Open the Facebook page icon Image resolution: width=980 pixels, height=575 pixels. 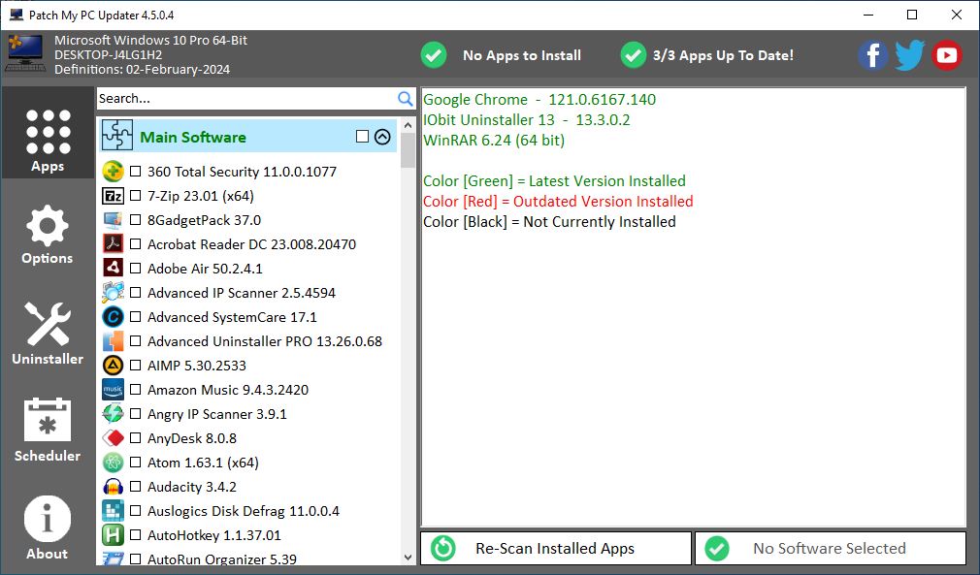coord(872,55)
